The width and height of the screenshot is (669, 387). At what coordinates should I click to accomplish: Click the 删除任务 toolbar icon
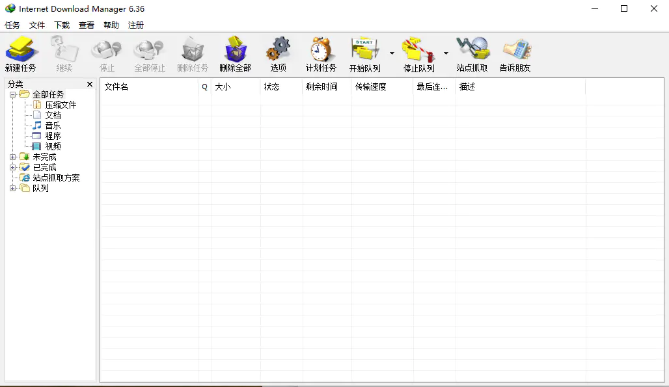coord(193,49)
